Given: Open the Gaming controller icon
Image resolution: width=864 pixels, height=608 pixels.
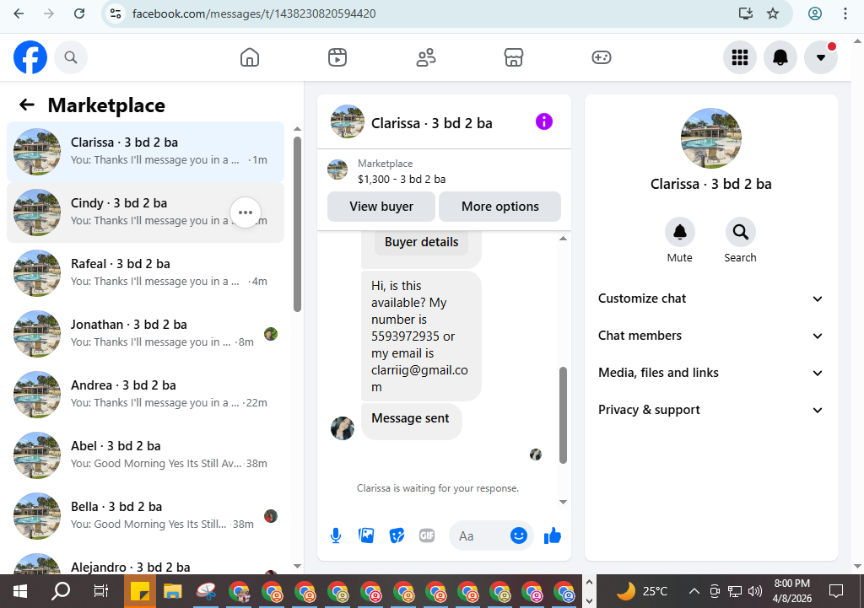Looking at the screenshot, I should pyautogui.click(x=601, y=57).
